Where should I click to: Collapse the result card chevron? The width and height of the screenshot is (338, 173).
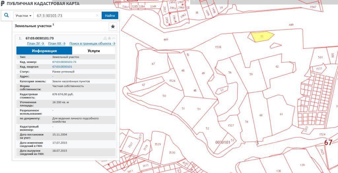114,38
